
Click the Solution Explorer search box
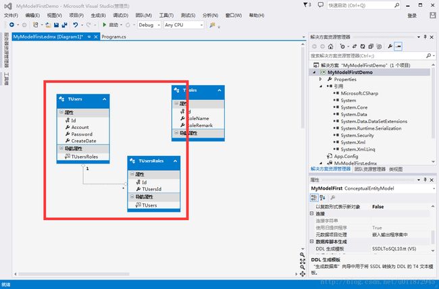coord(372,56)
